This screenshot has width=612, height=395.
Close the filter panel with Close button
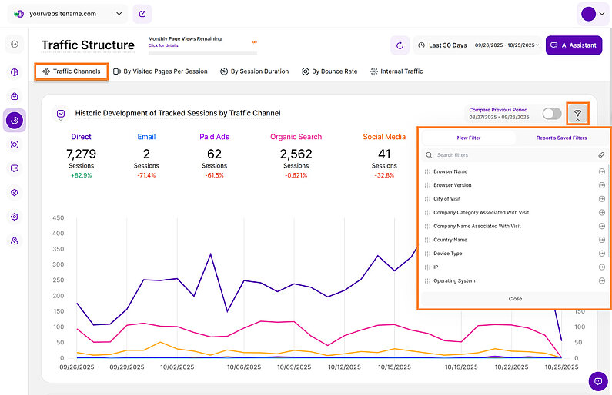[x=515, y=298]
